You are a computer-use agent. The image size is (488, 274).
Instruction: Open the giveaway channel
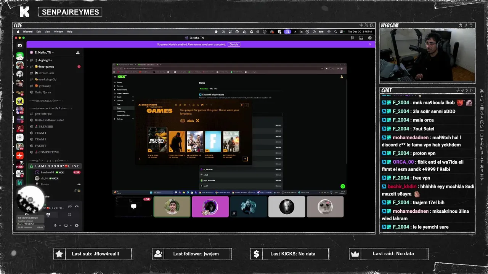click(x=55, y=86)
